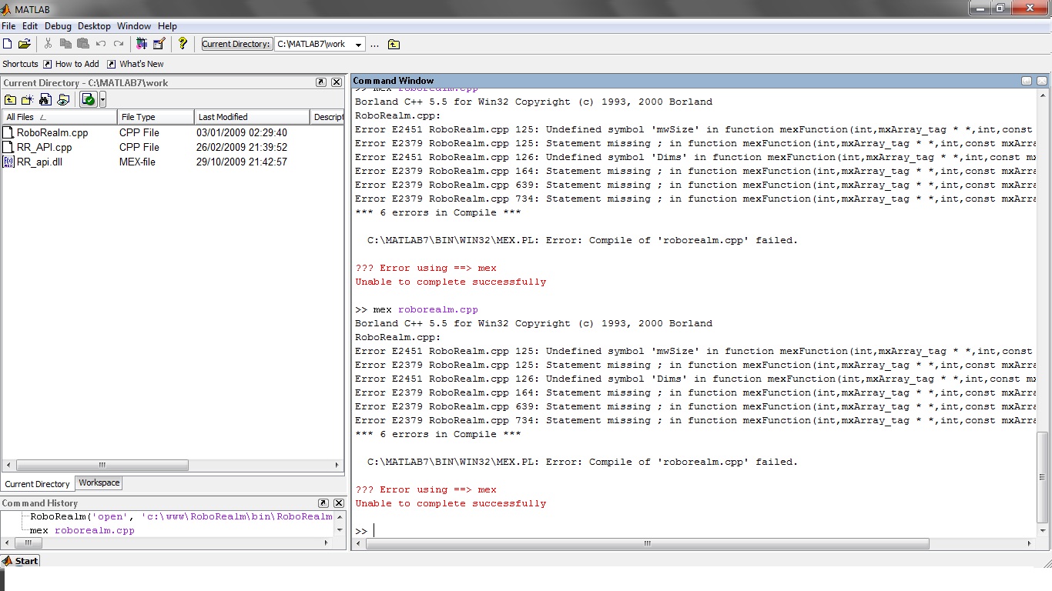Click the New M-file toolbar icon
Image resolution: width=1052 pixels, height=591 pixels.
[8, 44]
